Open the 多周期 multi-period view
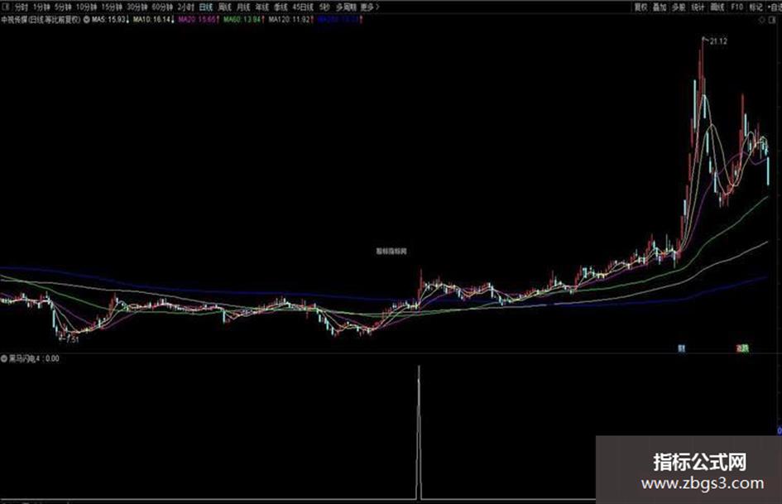This screenshot has width=782, height=504. pyautogui.click(x=346, y=7)
